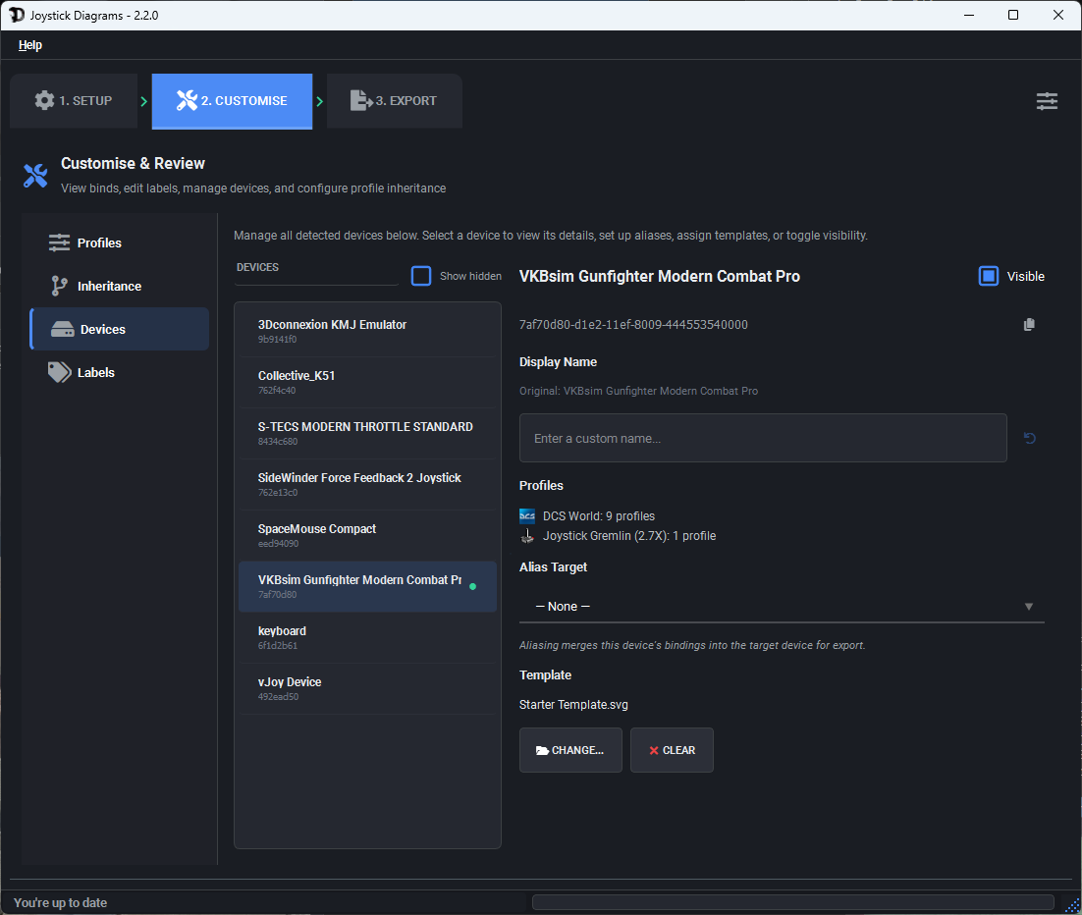Click the Clear template button

coord(672,750)
